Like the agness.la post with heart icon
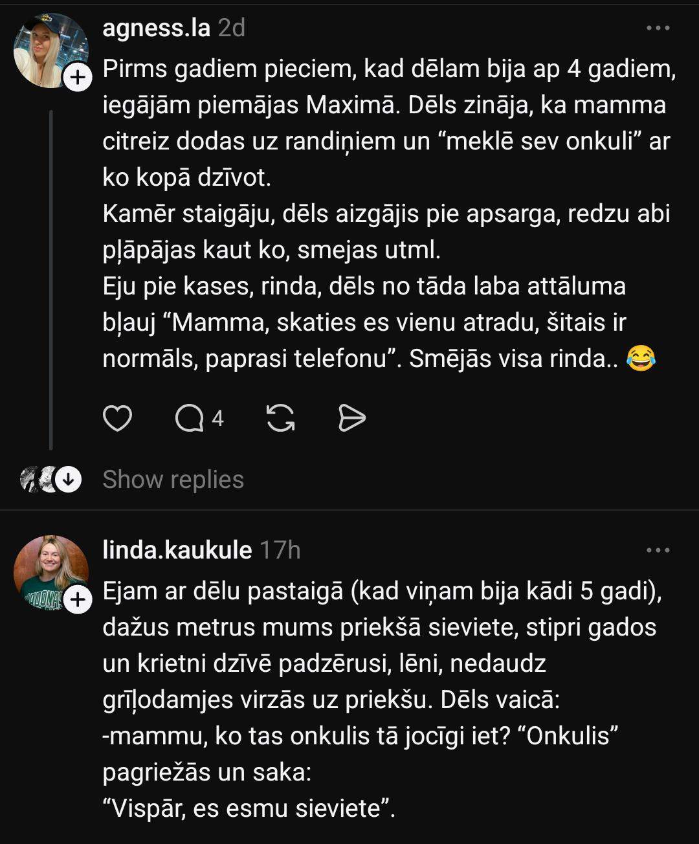The image size is (699, 844). (x=118, y=419)
